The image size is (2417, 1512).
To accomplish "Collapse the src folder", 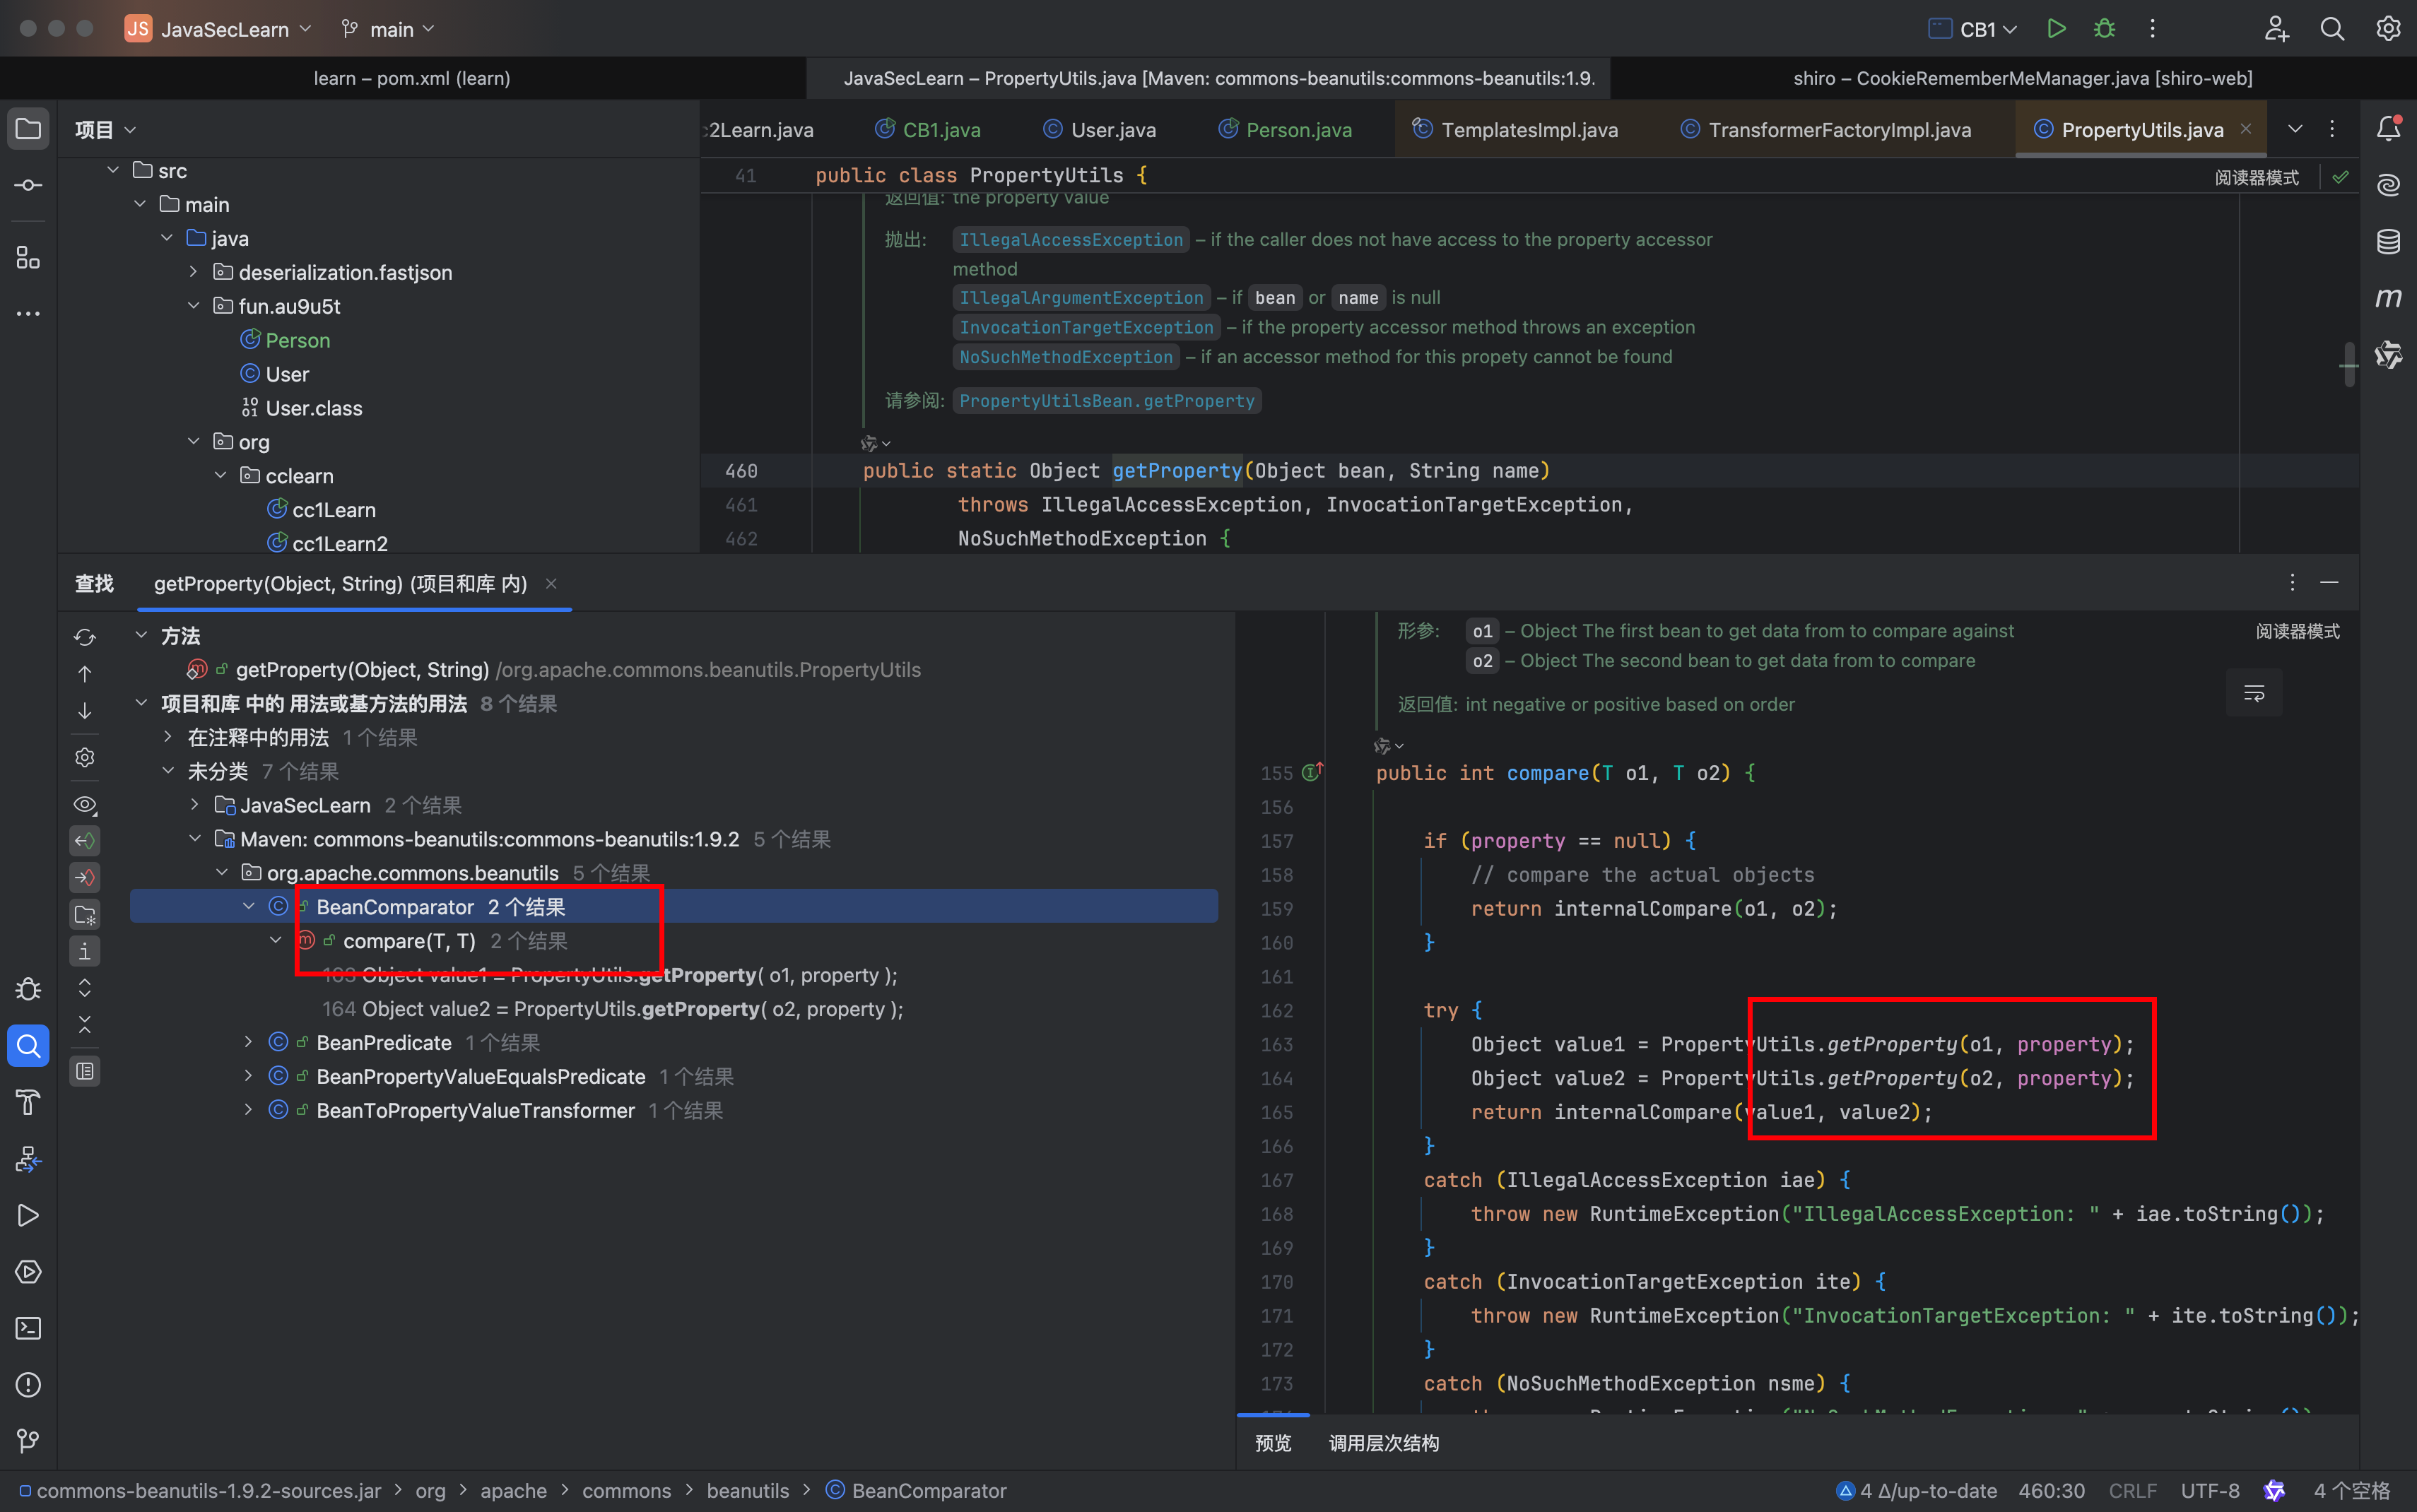I will [x=113, y=170].
